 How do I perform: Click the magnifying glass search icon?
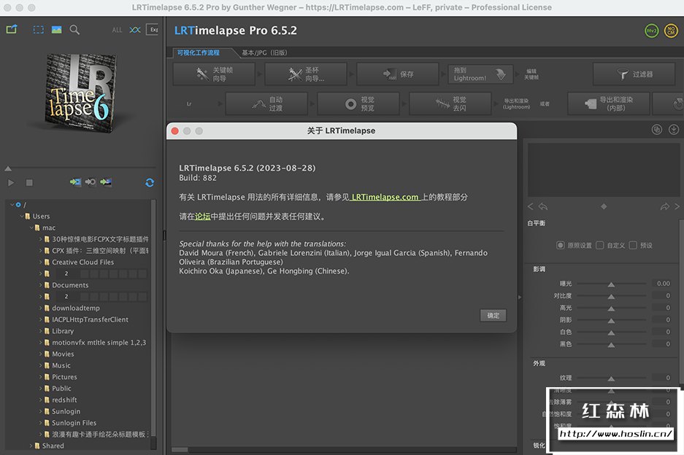[x=74, y=30]
